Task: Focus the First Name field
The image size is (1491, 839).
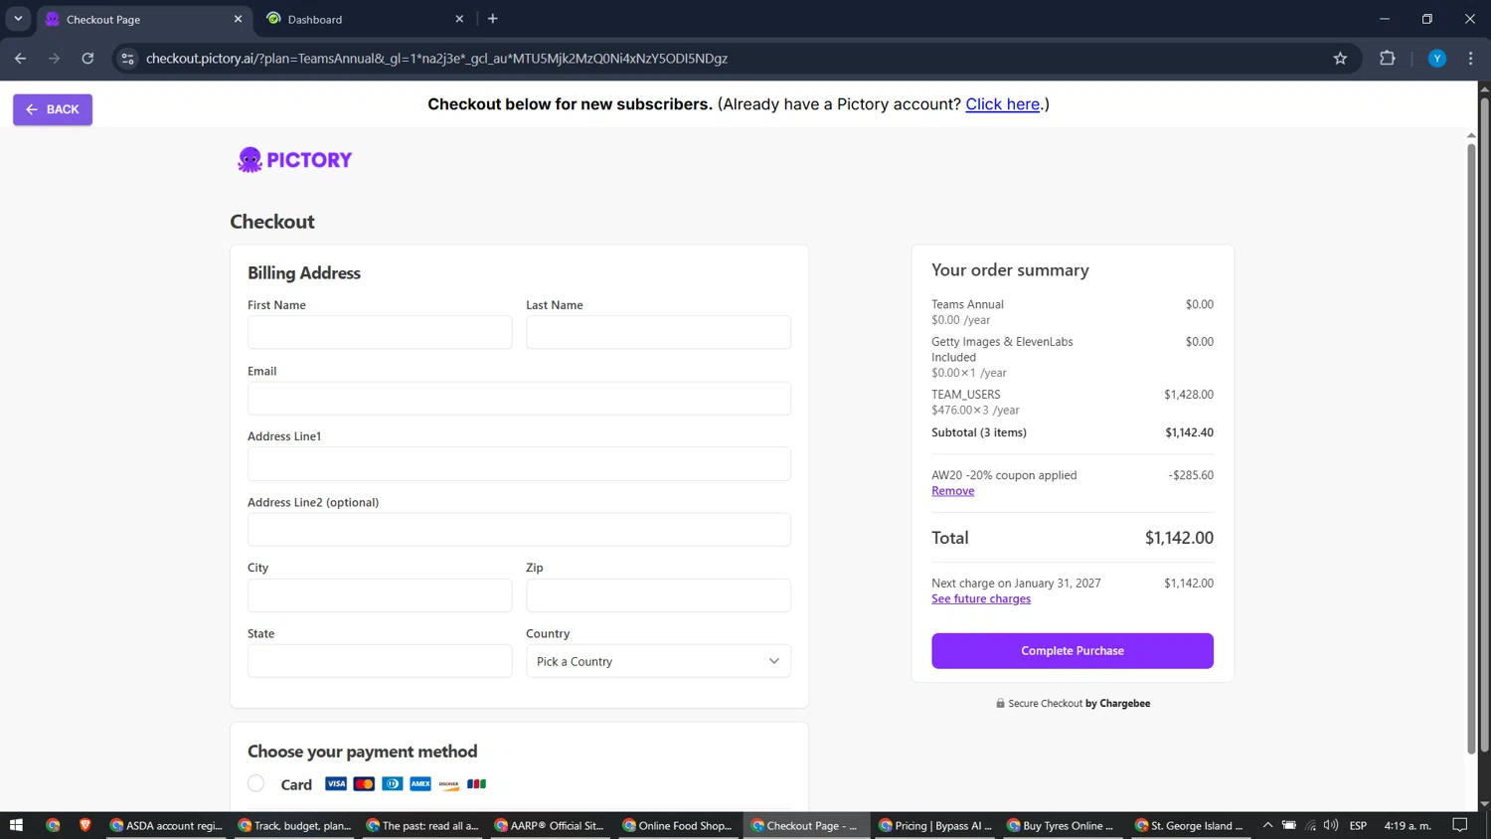Action: pyautogui.click(x=380, y=332)
